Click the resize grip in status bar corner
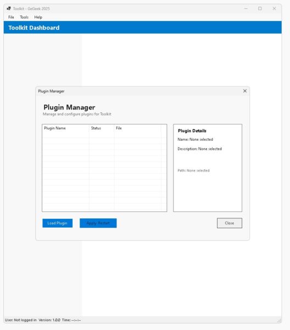The image size is (290, 330). (279, 321)
